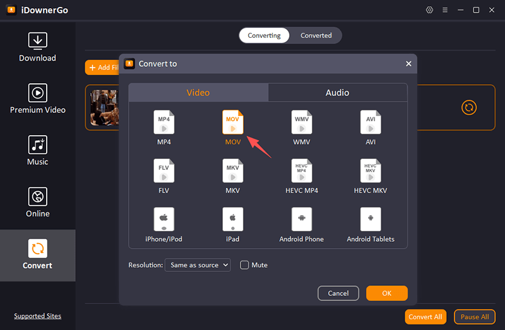Choose the WMV video format
Viewport: 505px width, 330px height.
[302, 122]
